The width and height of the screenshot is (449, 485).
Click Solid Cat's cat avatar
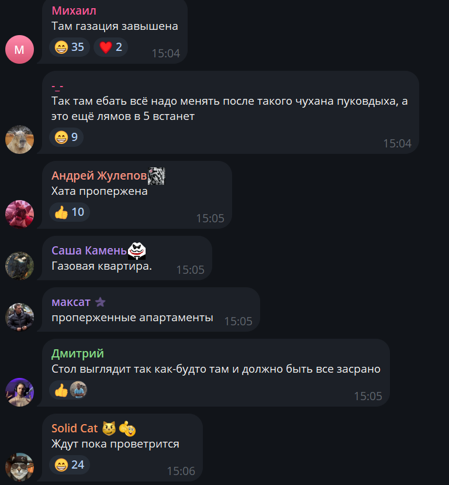coord(19,467)
